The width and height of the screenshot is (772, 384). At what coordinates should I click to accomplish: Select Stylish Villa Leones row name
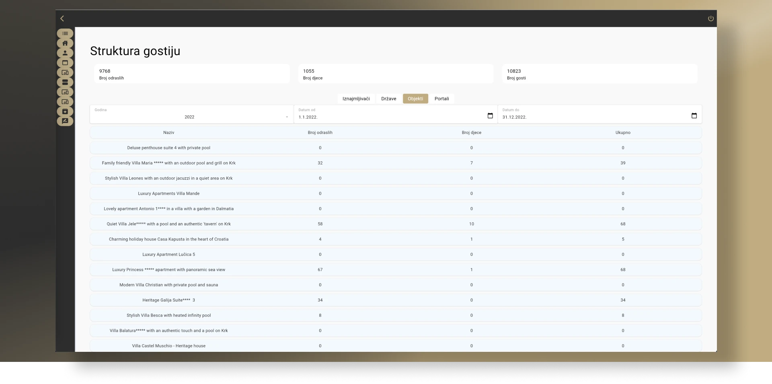[x=169, y=179]
